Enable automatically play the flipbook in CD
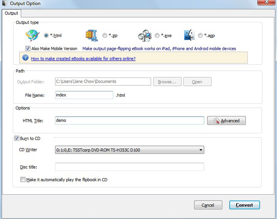Image resolution: width=277 pixels, height=219 pixels. tap(22, 179)
